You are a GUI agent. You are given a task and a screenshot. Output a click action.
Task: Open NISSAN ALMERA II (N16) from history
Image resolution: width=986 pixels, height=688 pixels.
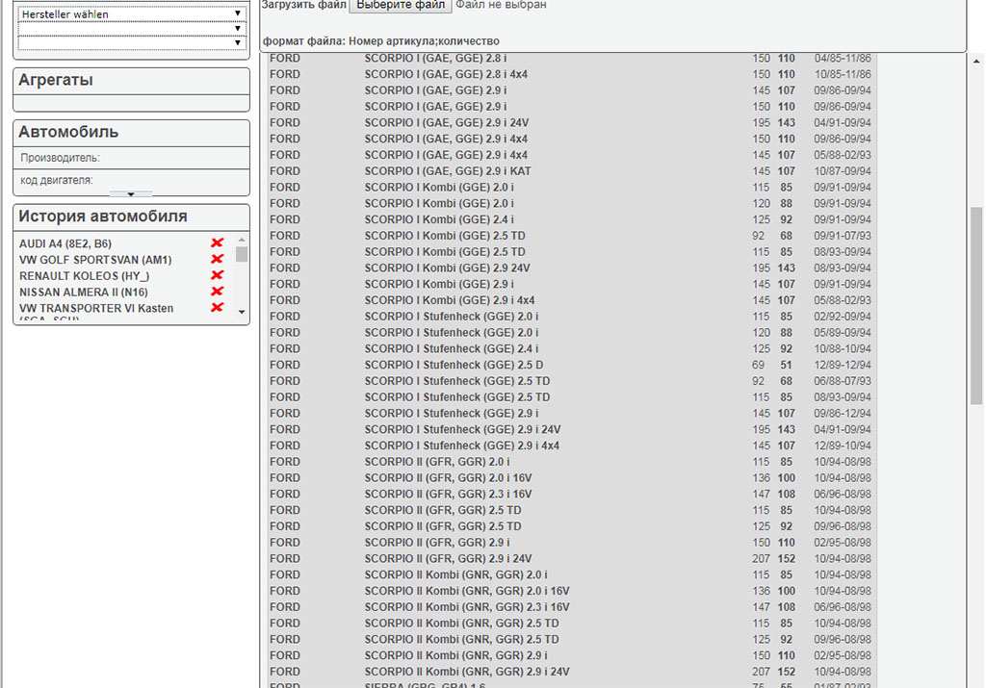coord(84,292)
